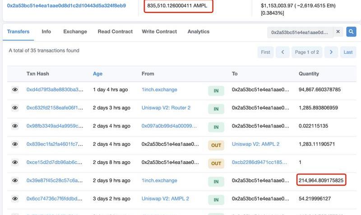Click eye icon for 0xce15d2d7db96ab6c transaction
The width and height of the screenshot is (361, 215).
(x=15, y=163)
